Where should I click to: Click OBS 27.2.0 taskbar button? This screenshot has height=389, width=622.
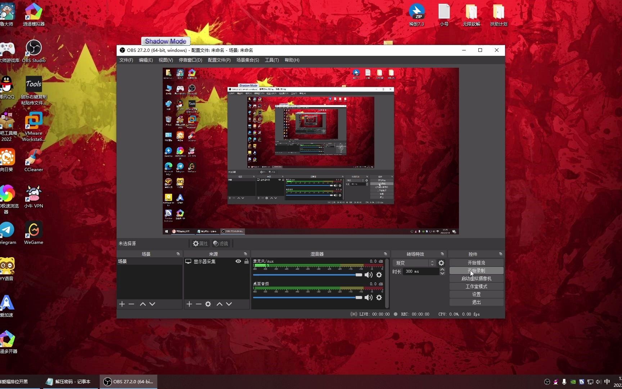[129, 381]
